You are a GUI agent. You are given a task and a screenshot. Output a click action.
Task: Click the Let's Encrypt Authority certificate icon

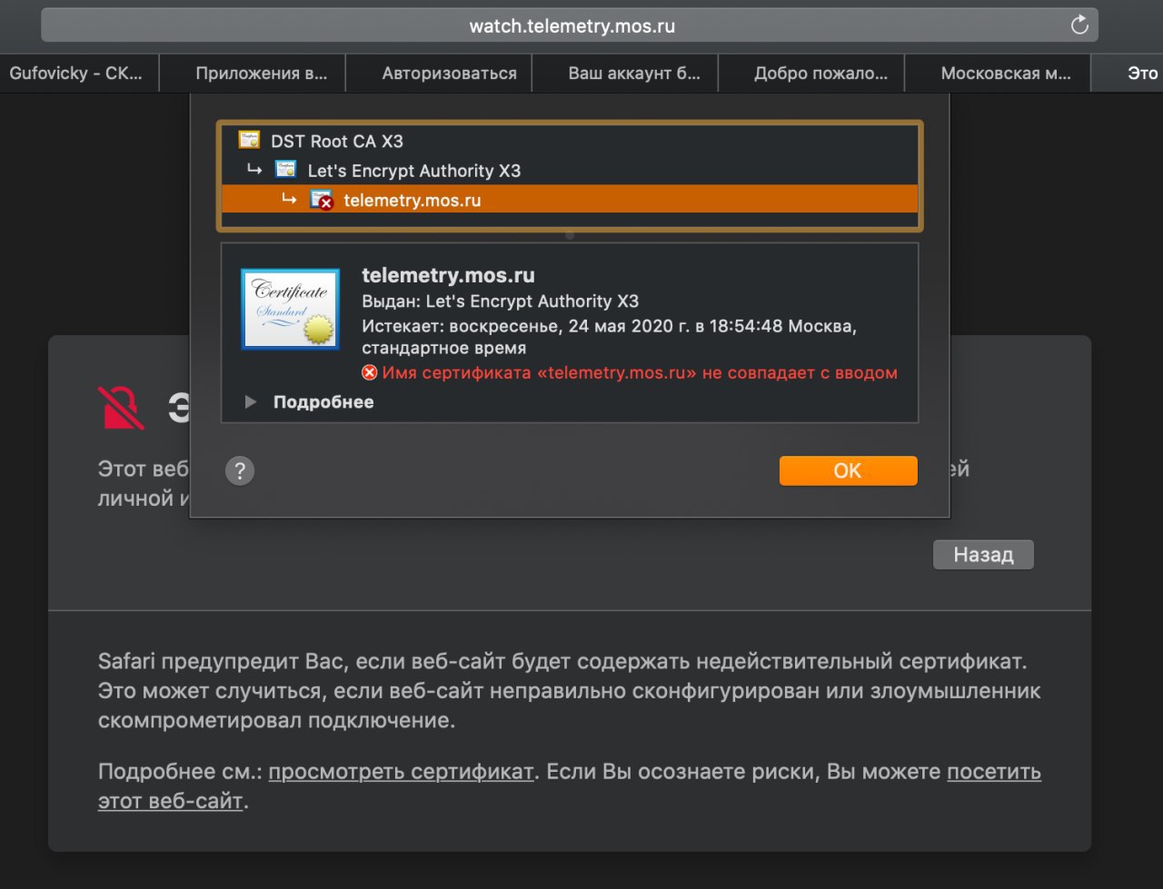coord(285,169)
